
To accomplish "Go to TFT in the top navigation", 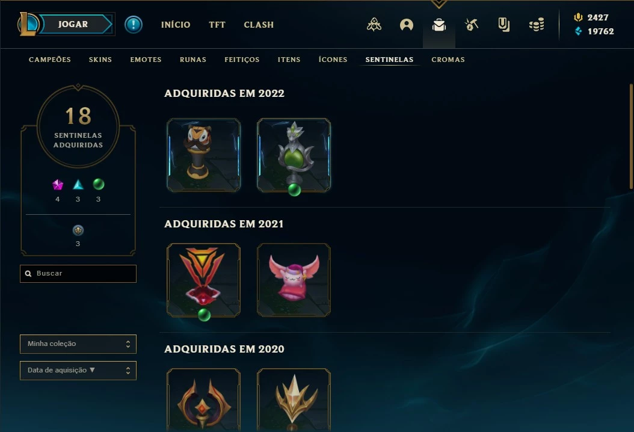I will [217, 25].
